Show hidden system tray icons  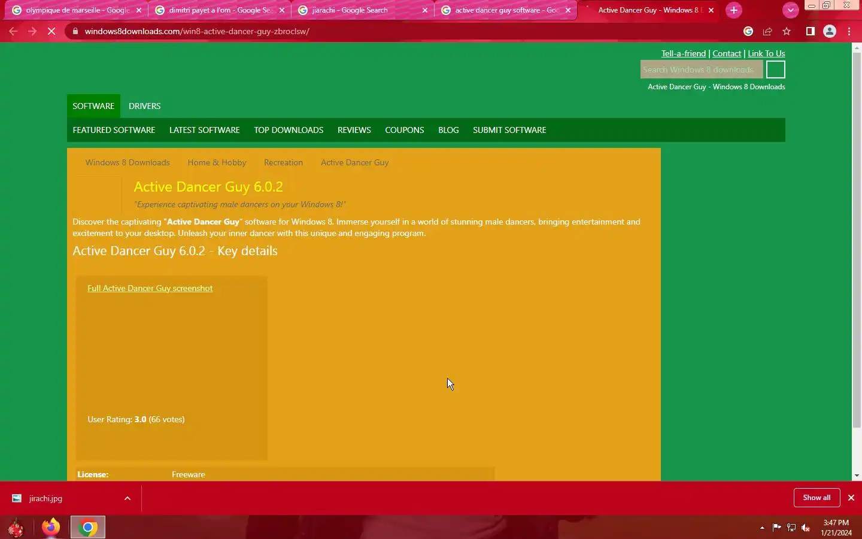(762, 528)
